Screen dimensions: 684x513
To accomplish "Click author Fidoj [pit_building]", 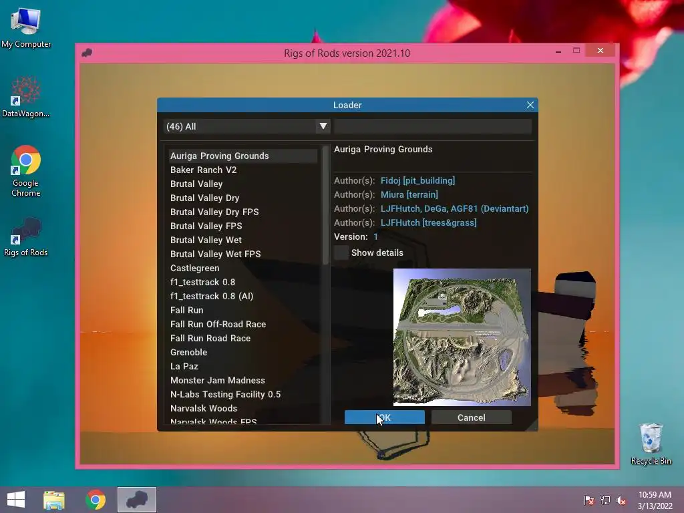I will coord(417,180).
